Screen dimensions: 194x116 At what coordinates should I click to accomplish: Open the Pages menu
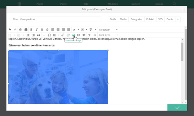coord(40,4)
